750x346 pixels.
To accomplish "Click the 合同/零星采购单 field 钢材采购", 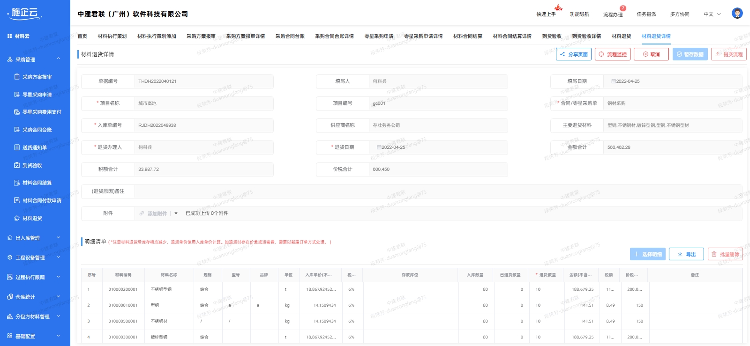I will (x=673, y=103).
